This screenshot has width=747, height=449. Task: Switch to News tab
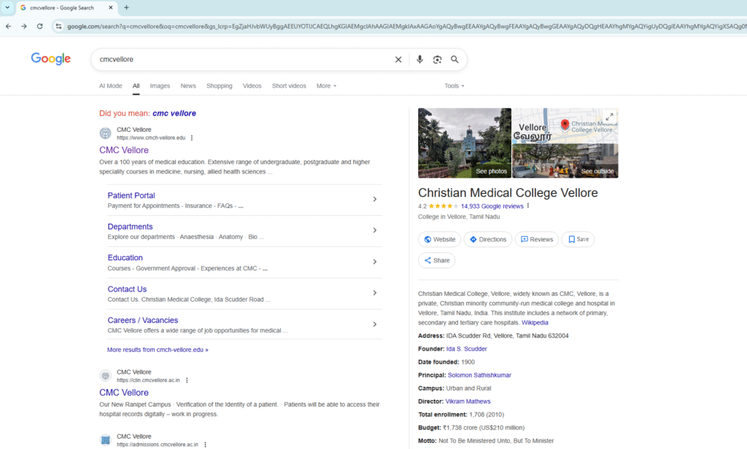[188, 86]
